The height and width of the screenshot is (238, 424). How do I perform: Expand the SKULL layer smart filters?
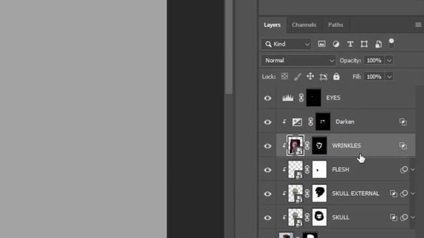pos(413,218)
